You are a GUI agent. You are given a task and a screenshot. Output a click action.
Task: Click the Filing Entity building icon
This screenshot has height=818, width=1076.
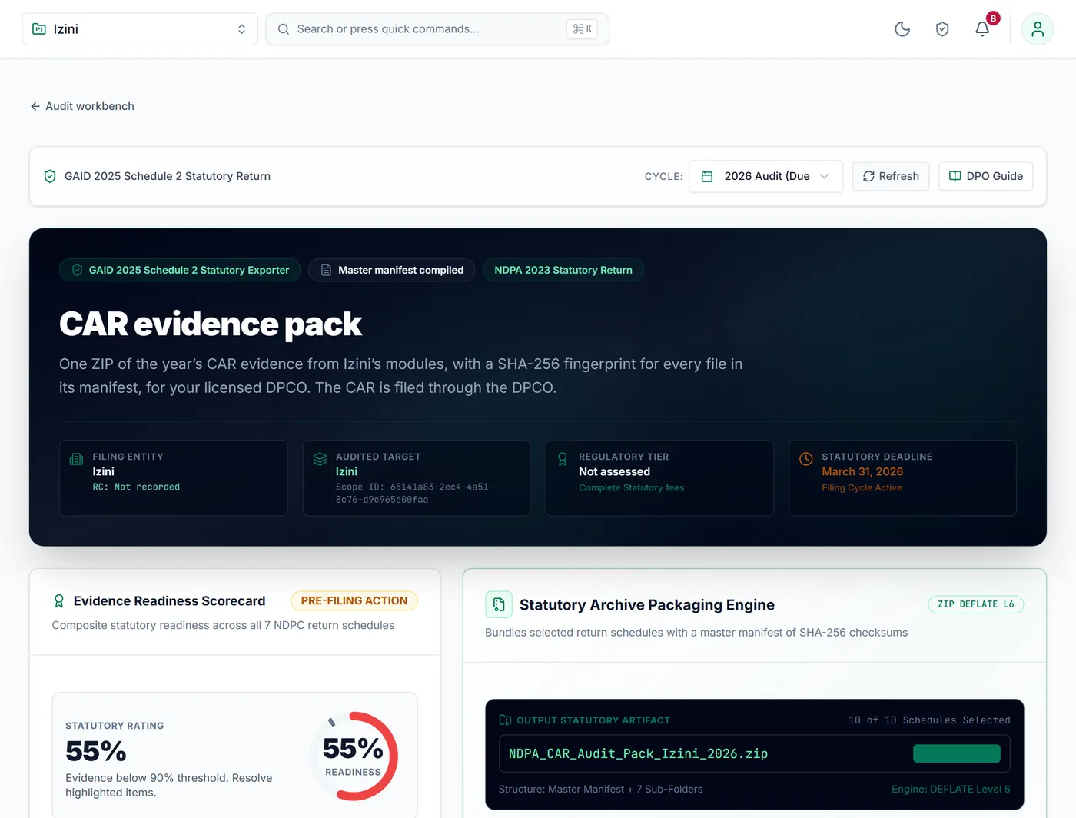pyautogui.click(x=77, y=459)
